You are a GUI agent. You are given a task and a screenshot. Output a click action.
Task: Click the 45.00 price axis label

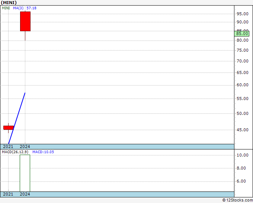pyautogui.click(x=243, y=130)
